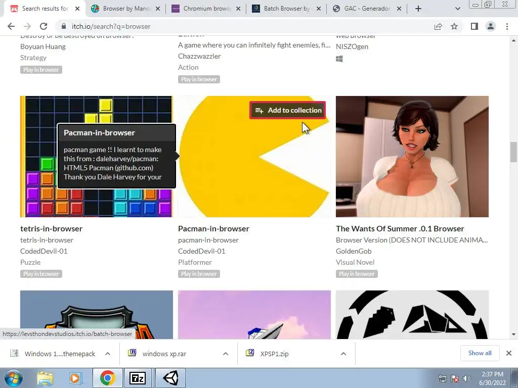Reload the itch.io search page

[44, 26]
